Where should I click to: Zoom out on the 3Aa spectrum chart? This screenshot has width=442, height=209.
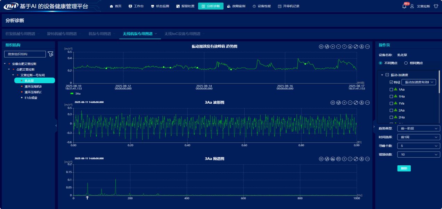(x=350, y=159)
